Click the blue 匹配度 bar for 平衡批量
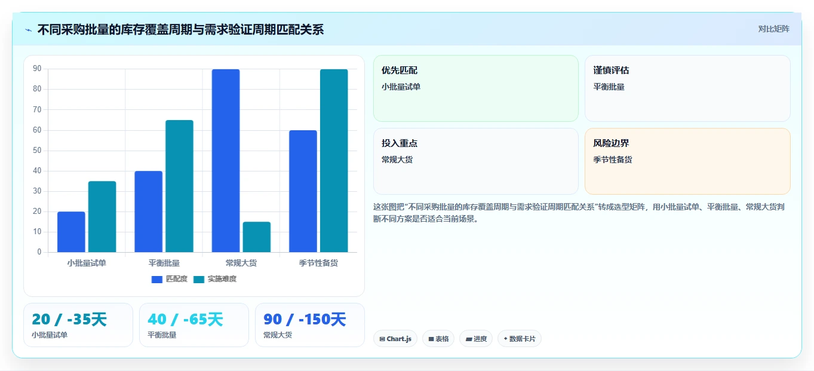814x371 pixels. pos(149,211)
